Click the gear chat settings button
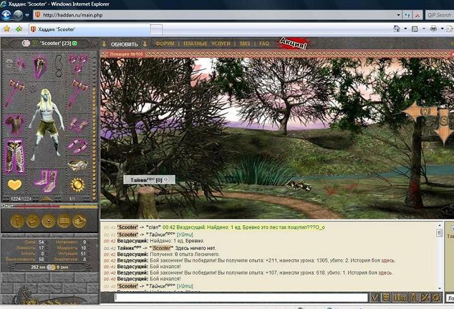This screenshot has height=309, width=454. point(436,298)
